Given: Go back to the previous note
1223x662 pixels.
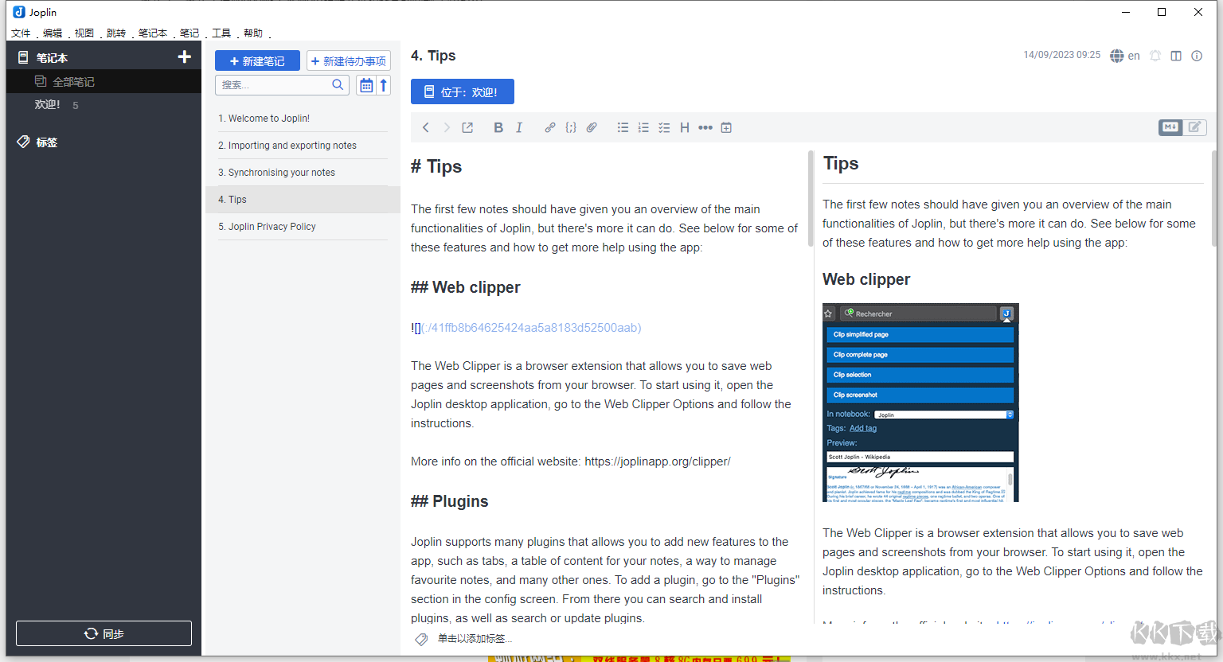Looking at the screenshot, I should click(x=426, y=127).
